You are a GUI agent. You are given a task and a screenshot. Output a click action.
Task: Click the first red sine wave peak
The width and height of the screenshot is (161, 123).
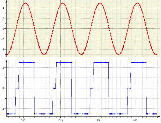coord(25,3)
